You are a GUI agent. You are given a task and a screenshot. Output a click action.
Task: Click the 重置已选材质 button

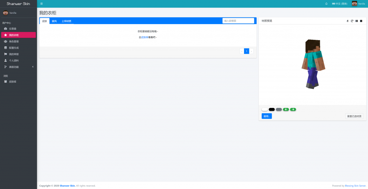pyautogui.click(x=354, y=116)
